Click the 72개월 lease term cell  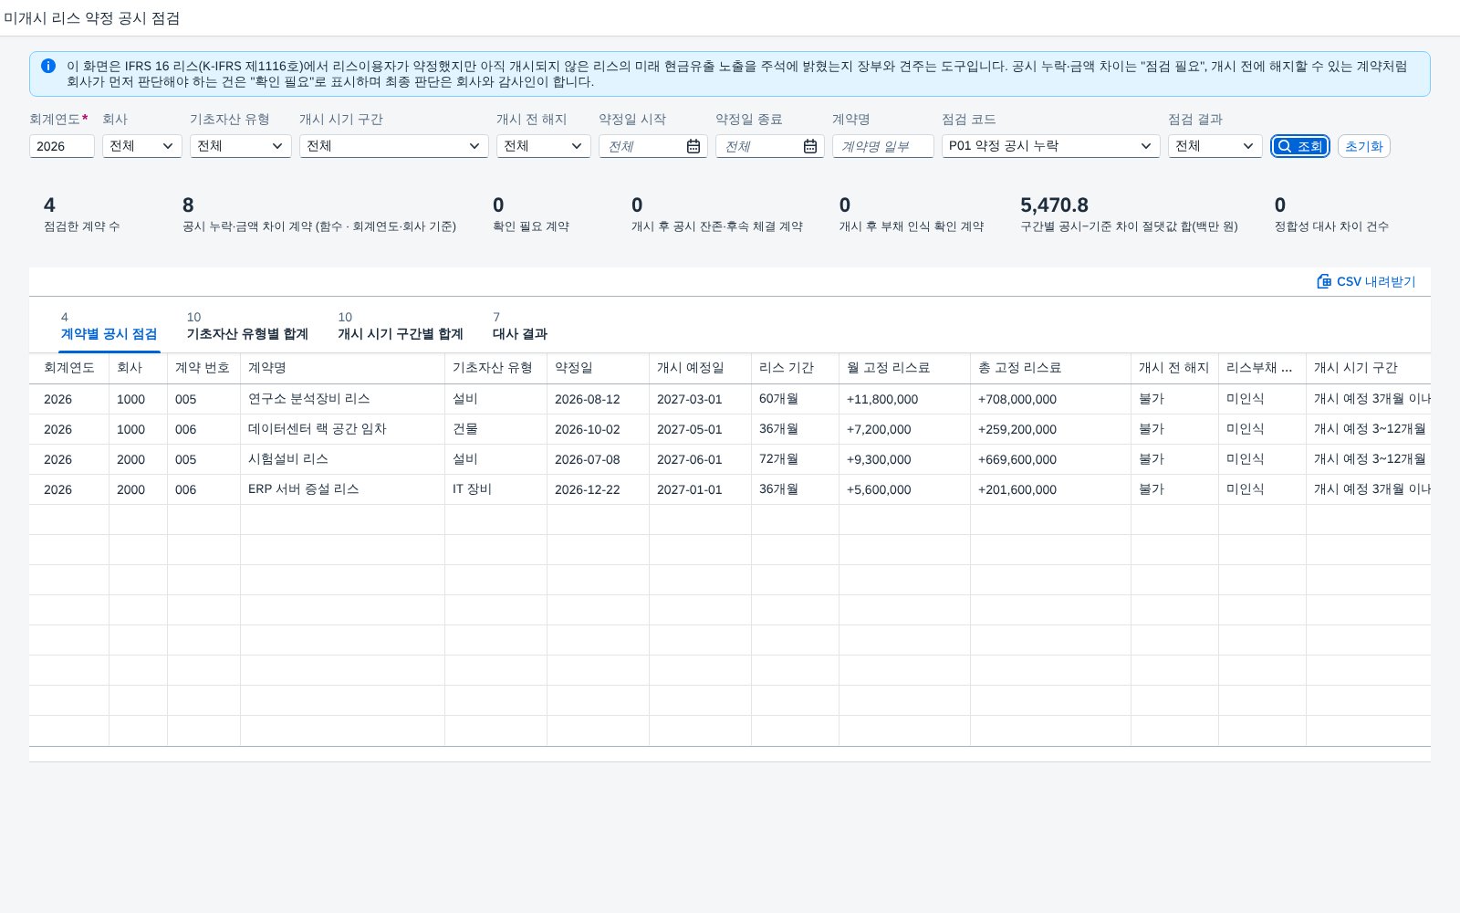click(795, 459)
